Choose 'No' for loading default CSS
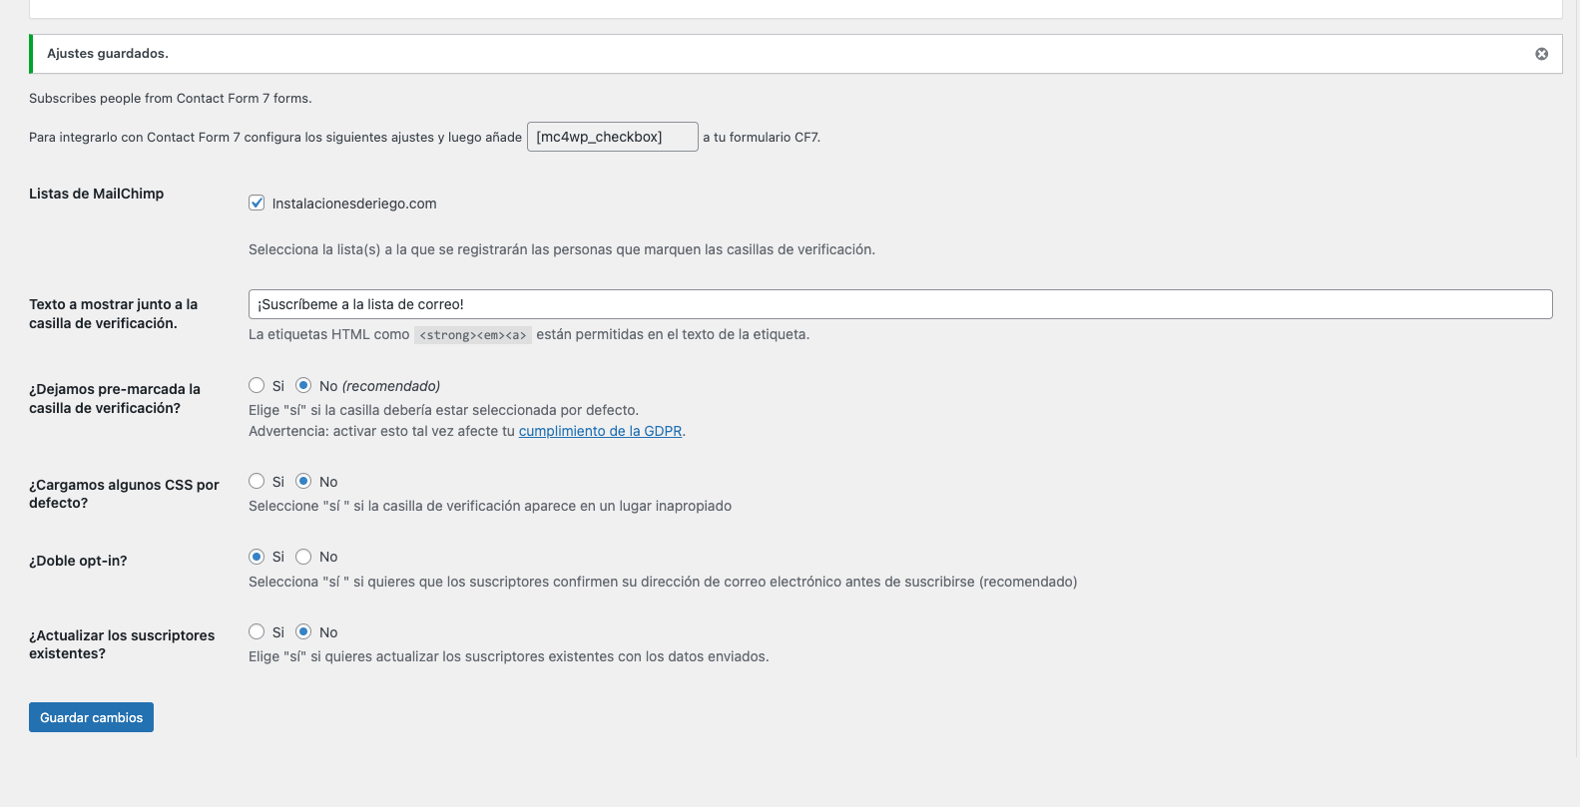The image size is (1580, 807). pyautogui.click(x=303, y=481)
